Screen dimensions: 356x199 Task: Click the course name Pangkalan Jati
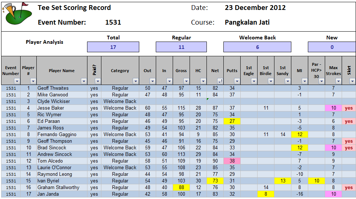click(247, 22)
